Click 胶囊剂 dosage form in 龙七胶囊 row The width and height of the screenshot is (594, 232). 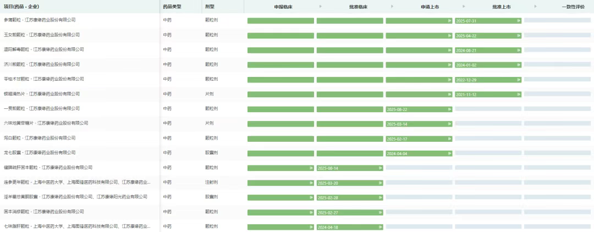coord(211,152)
